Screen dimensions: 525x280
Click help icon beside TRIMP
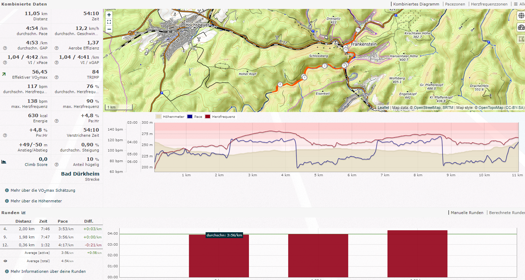(x=56, y=77)
